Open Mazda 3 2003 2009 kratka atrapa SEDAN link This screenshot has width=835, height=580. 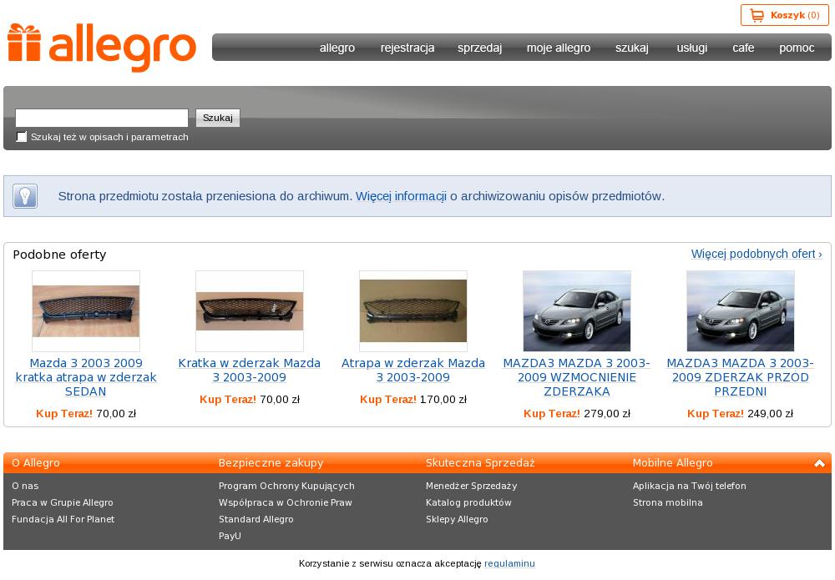(x=86, y=377)
